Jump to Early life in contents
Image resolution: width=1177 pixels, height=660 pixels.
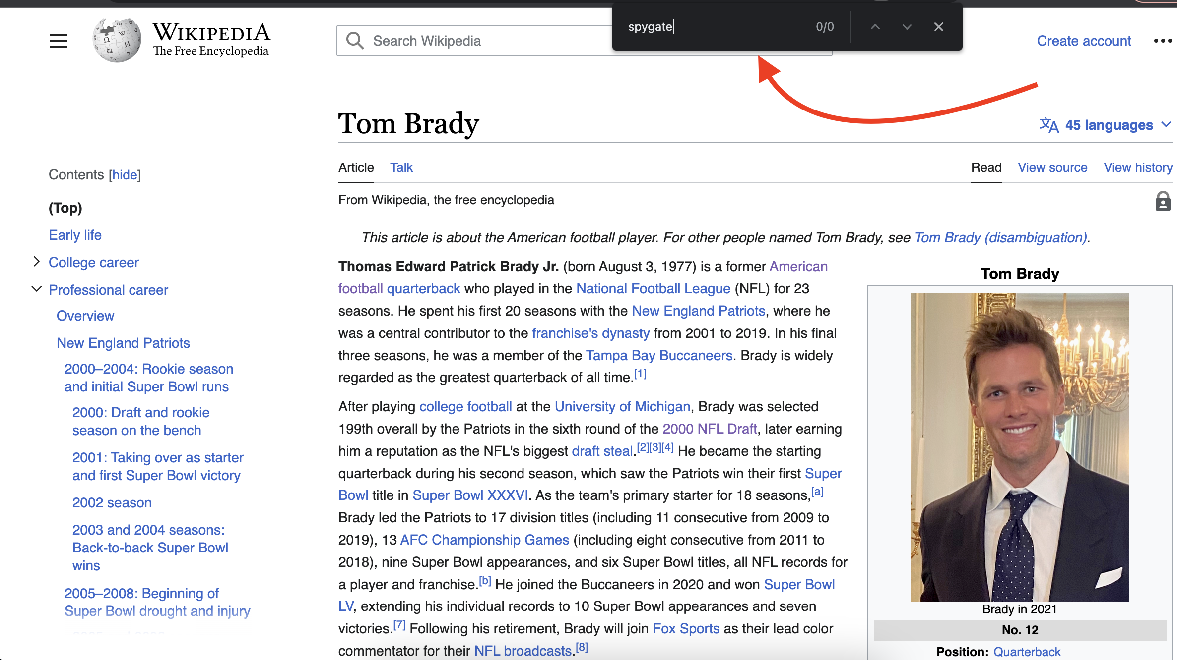point(75,235)
